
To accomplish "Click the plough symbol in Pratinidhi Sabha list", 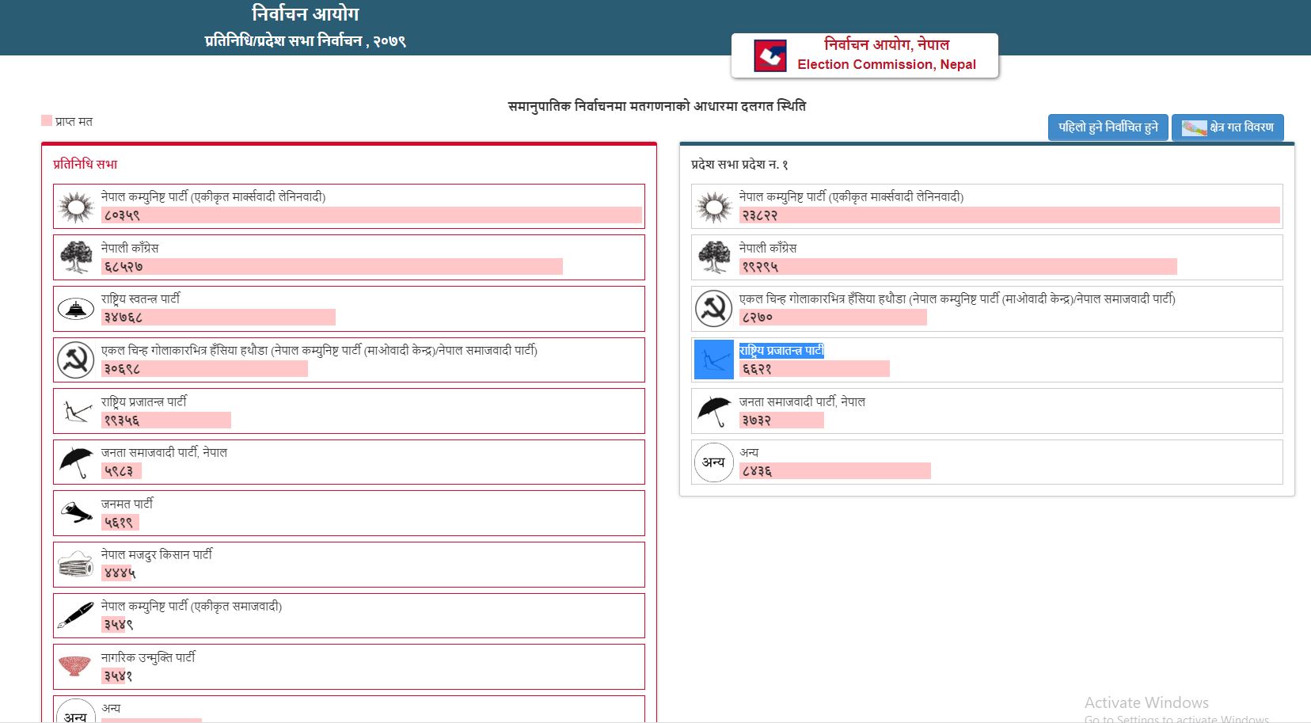I will click(x=76, y=411).
